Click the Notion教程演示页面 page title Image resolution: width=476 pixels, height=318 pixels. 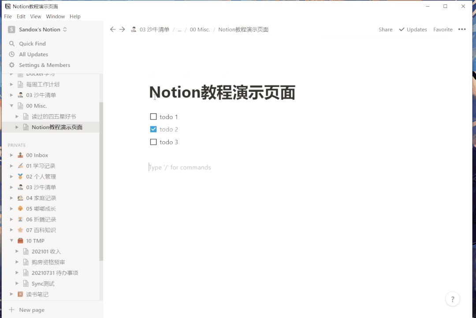coord(222,92)
